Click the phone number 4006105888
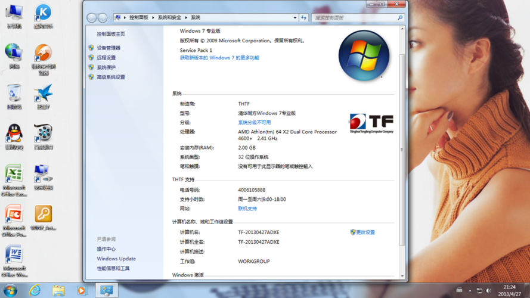530x298 pixels. tap(252, 190)
